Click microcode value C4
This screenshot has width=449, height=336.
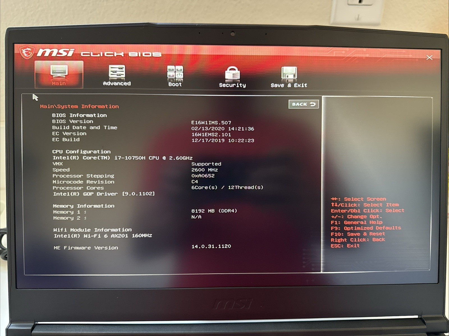[x=195, y=182]
